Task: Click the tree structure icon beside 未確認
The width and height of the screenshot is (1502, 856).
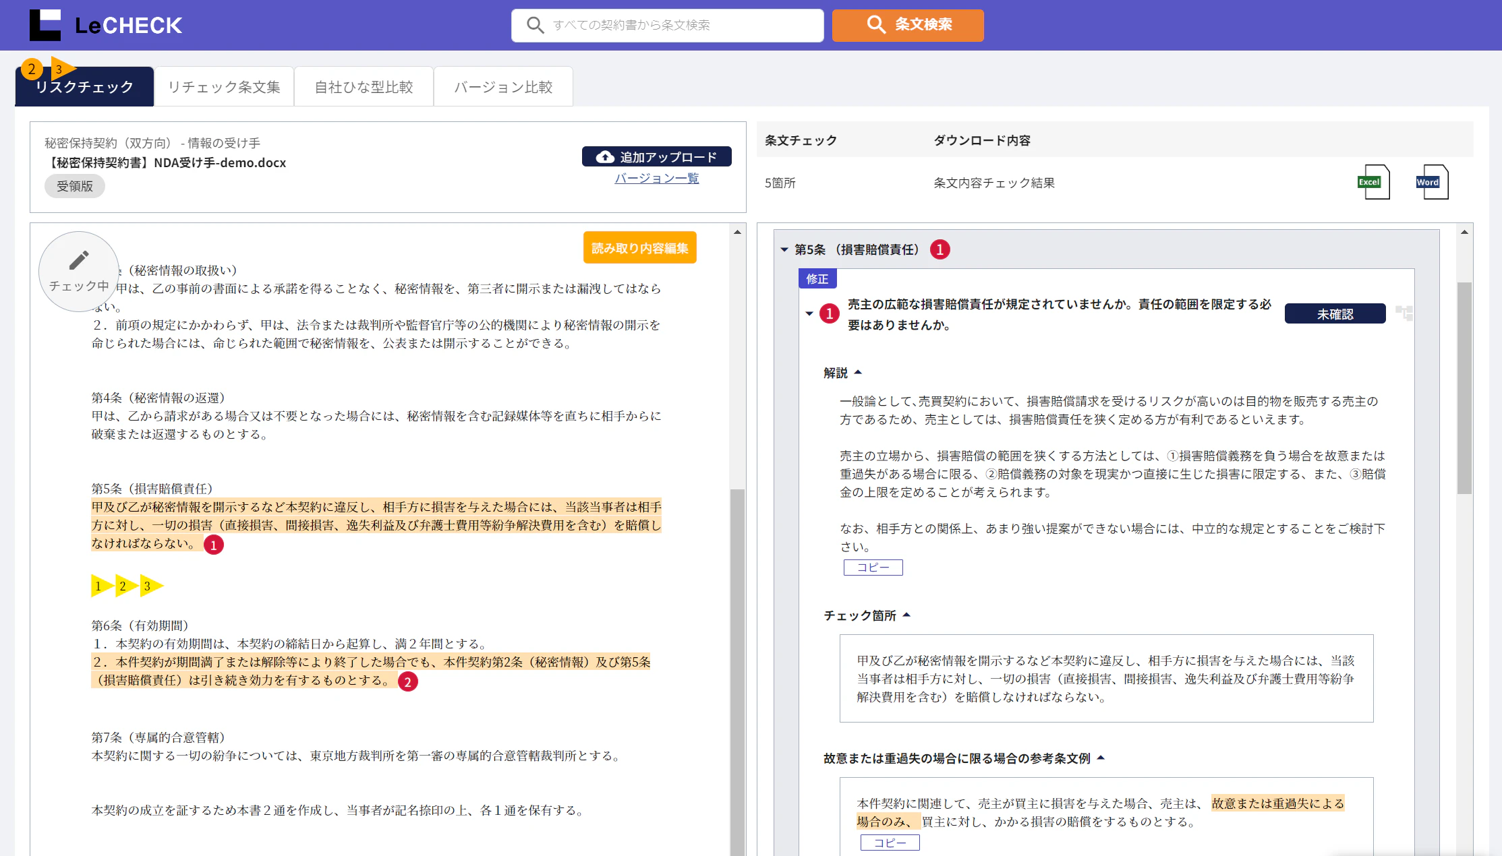Action: [x=1404, y=313]
